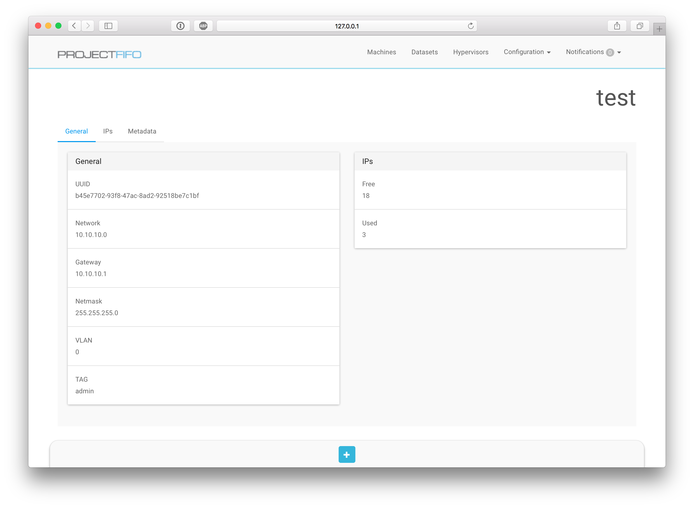Click the 1Password extension icon
This screenshot has width=694, height=508.
click(x=180, y=26)
